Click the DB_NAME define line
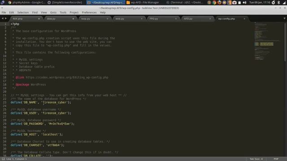Screen dimensions: 287x161 coord(41,102)
